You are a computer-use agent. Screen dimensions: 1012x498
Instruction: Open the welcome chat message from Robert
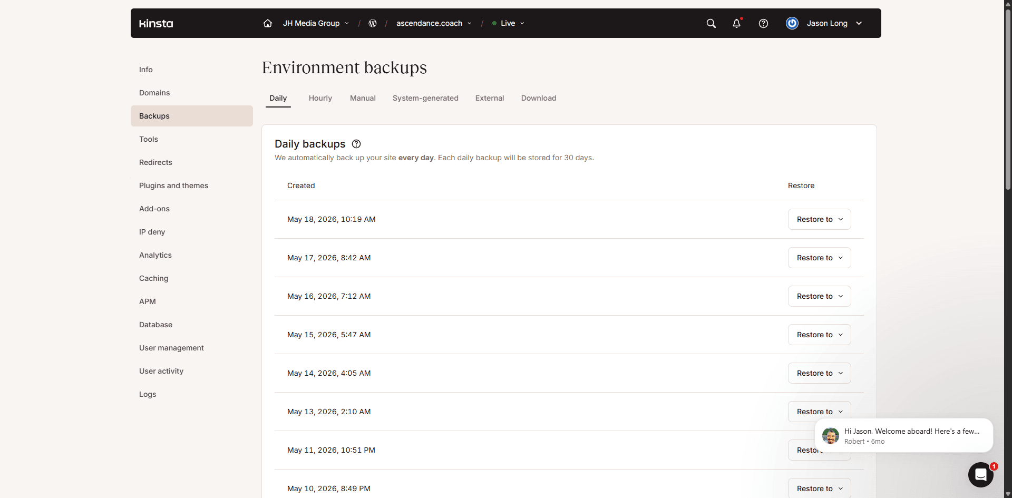[904, 436]
